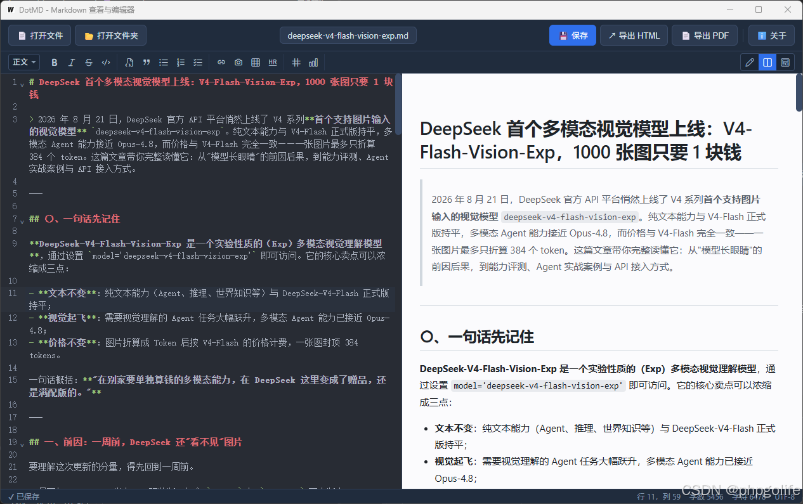Export the document via 导出 PDF
Viewport: 803px width, 504px height.
pyautogui.click(x=705, y=36)
